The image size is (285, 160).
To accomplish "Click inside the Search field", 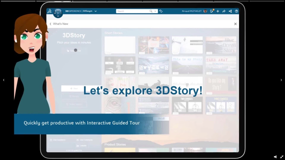I will point(133,11).
